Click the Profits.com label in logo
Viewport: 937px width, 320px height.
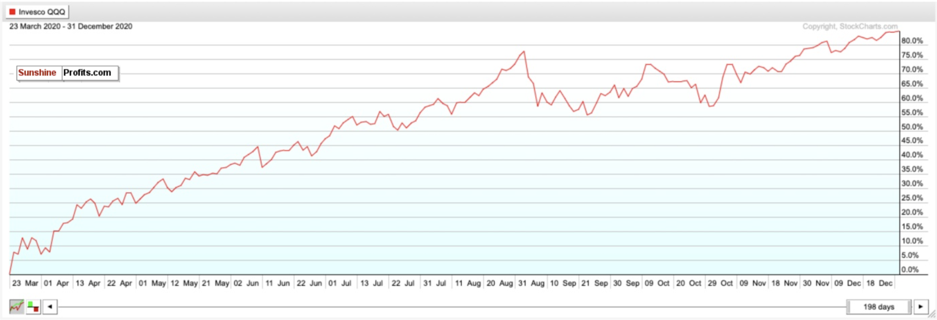87,73
